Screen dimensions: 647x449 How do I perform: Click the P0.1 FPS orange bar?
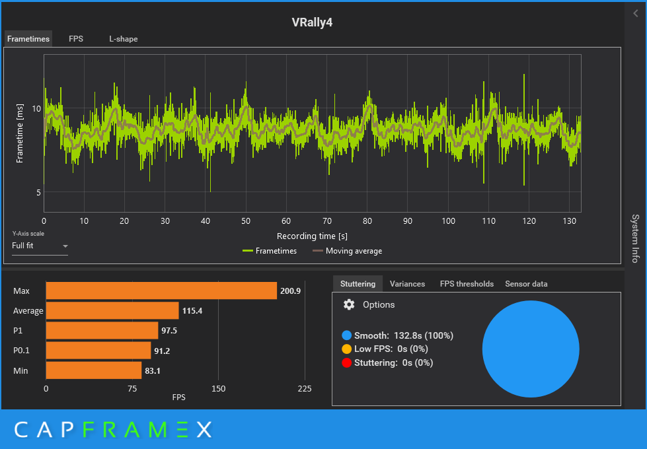point(98,351)
